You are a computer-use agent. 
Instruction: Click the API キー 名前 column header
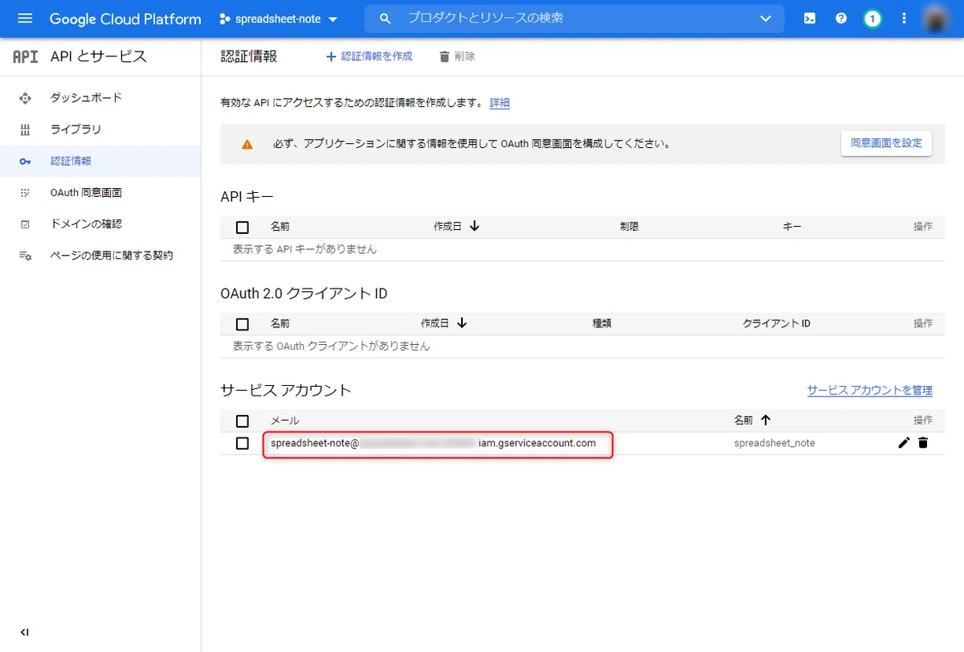(280, 227)
